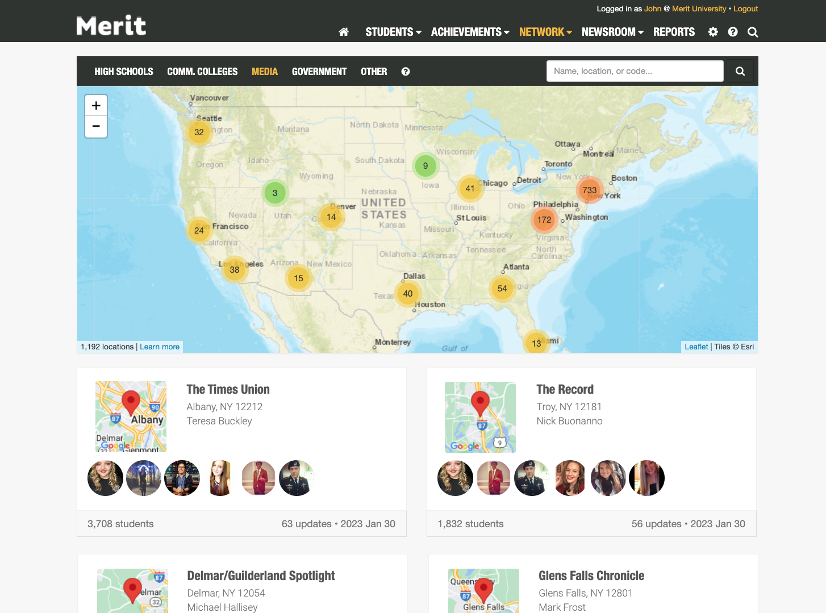Click the 733 cluster marker near New York
This screenshot has width=826, height=613.
coord(590,190)
